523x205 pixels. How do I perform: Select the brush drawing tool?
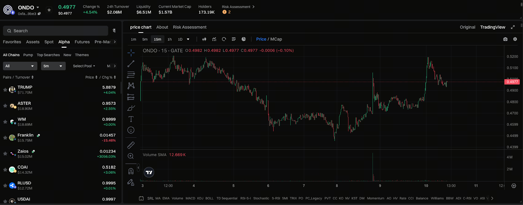tap(131, 108)
